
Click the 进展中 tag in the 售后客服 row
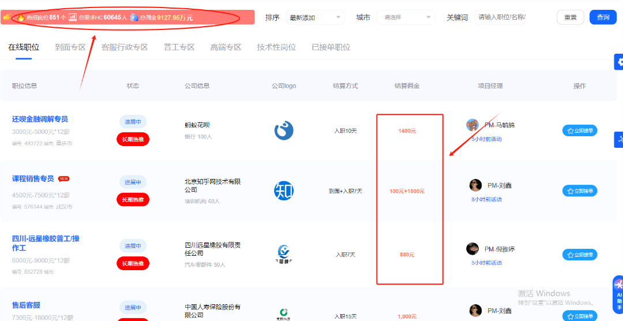tap(133, 308)
